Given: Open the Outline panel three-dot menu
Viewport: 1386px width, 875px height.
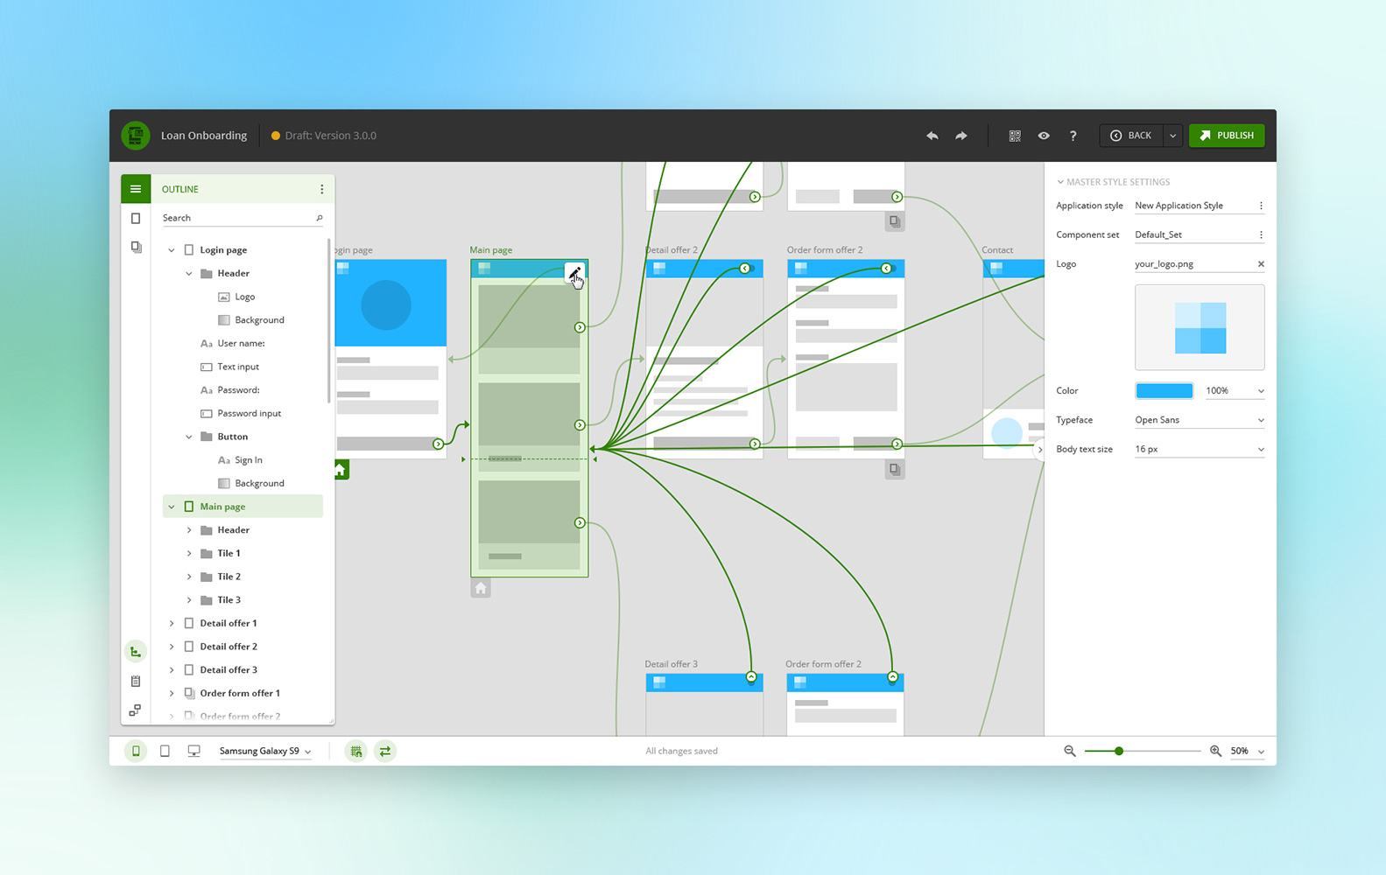Looking at the screenshot, I should [321, 189].
